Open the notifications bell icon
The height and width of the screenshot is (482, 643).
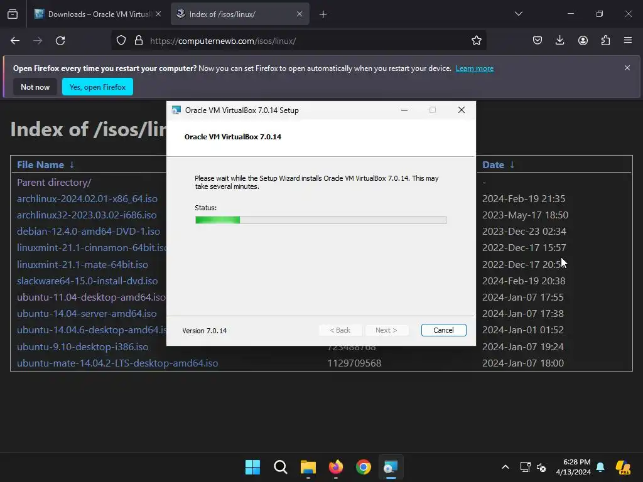point(600,467)
